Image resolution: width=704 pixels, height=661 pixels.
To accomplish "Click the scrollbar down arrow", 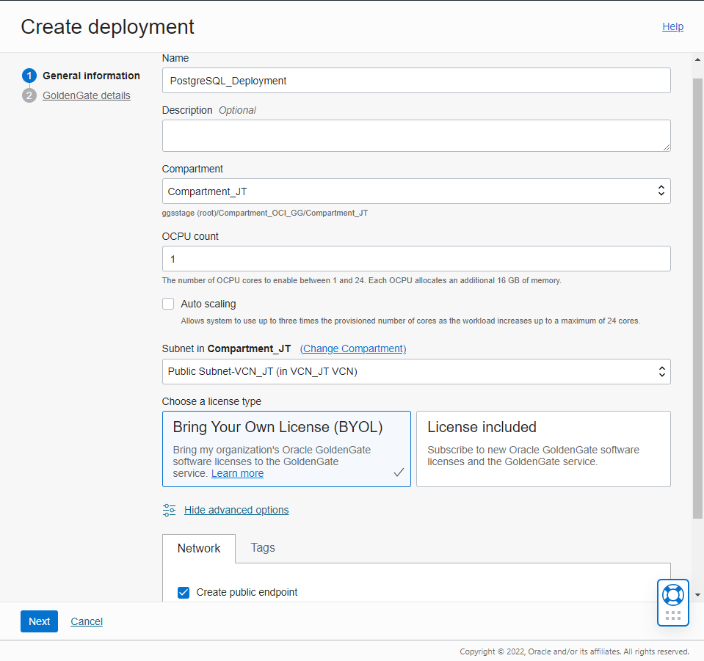I will click(x=697, y=596).
